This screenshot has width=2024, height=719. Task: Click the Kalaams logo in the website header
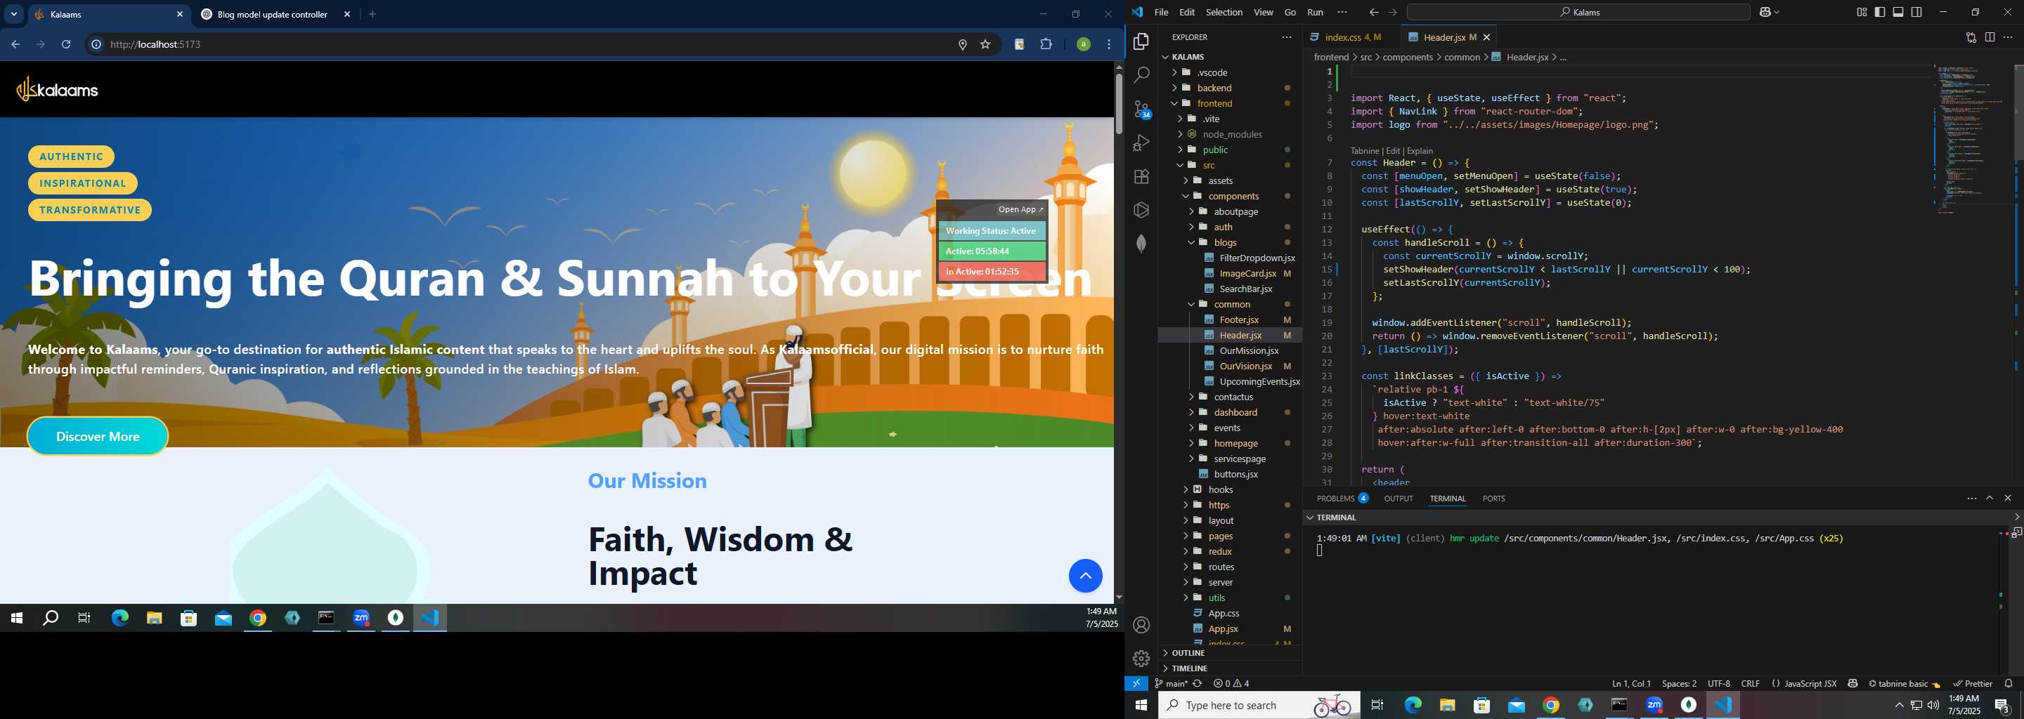(x=58, y=89)
